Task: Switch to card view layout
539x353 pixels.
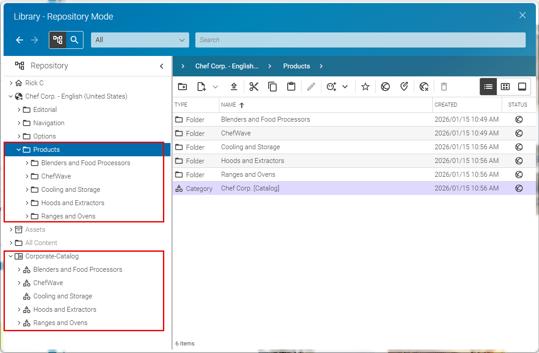Action: pos(522,86)
